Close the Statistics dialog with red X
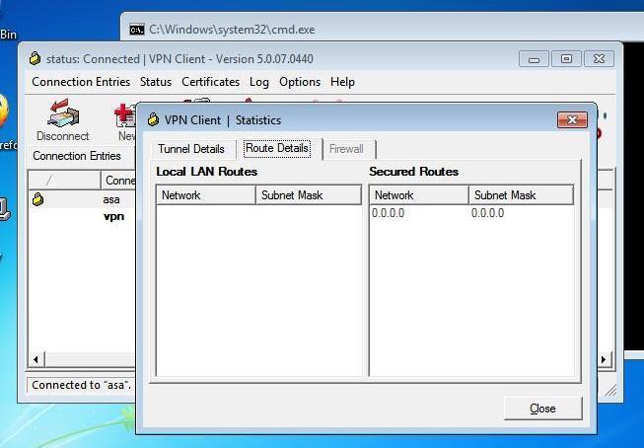 pos(572,120)
